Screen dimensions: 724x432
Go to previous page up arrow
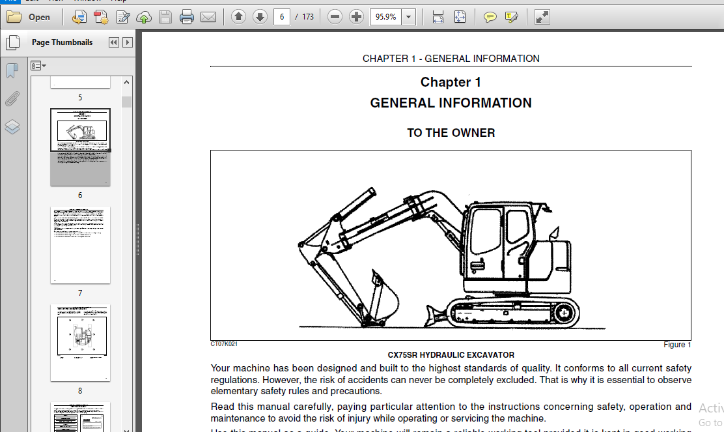tap(238, 17)
